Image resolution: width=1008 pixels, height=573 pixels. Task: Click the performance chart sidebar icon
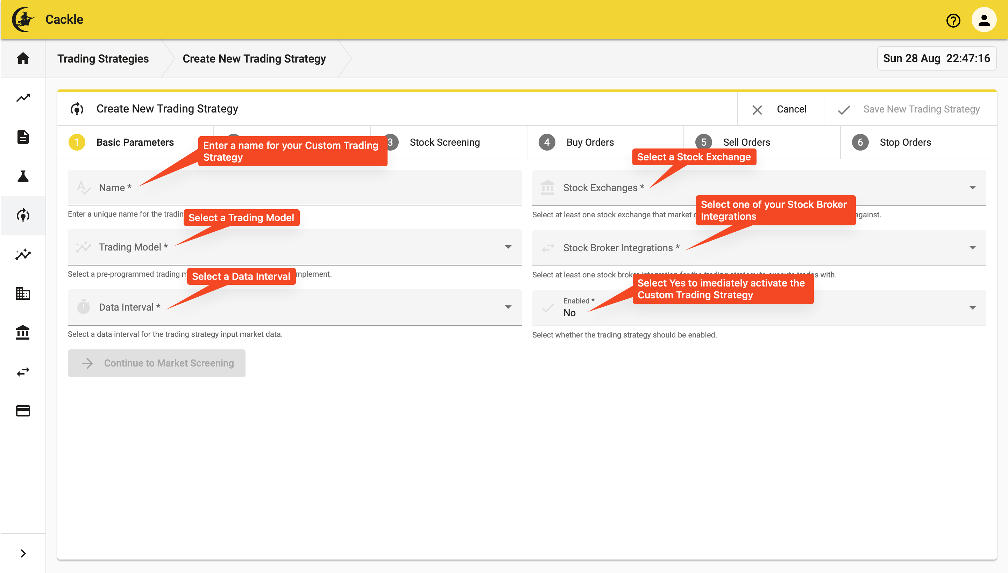coord(23,97)
